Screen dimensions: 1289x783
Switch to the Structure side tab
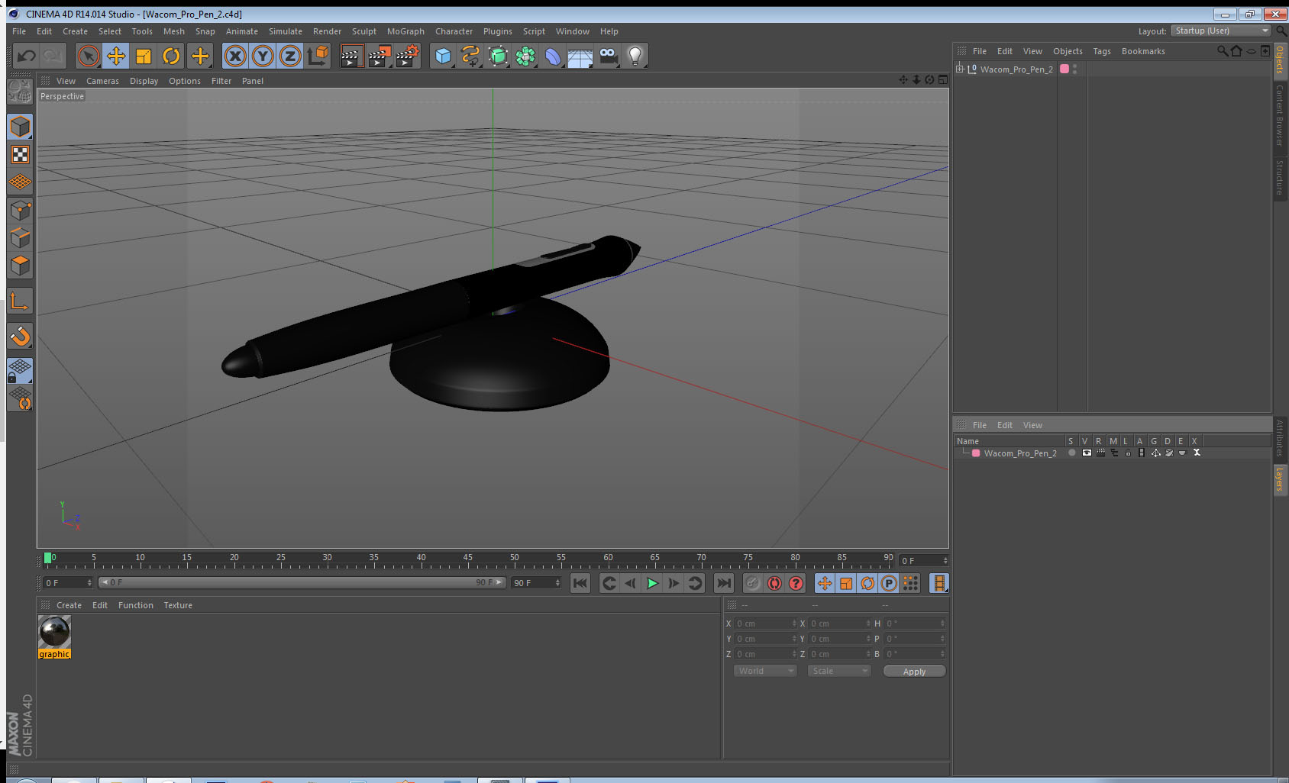(1280, 177)
